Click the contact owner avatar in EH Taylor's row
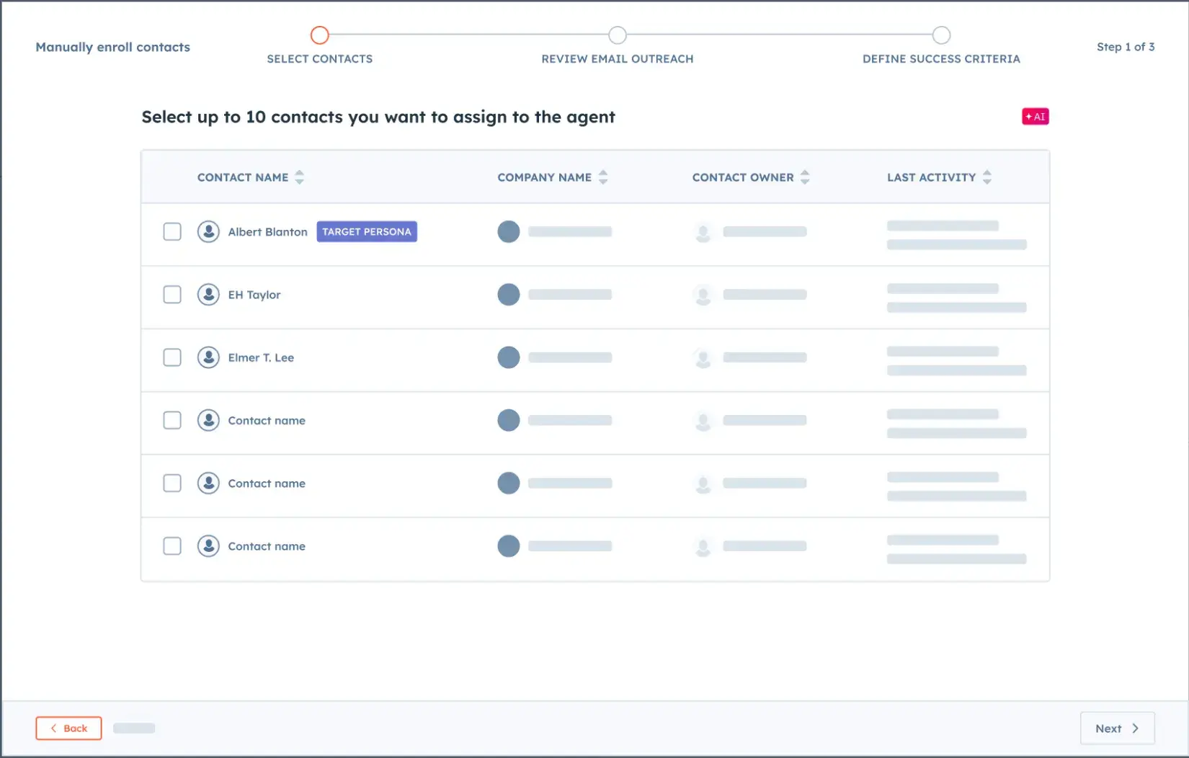Viewport: 1189px width, 758px height. (703, 295)
